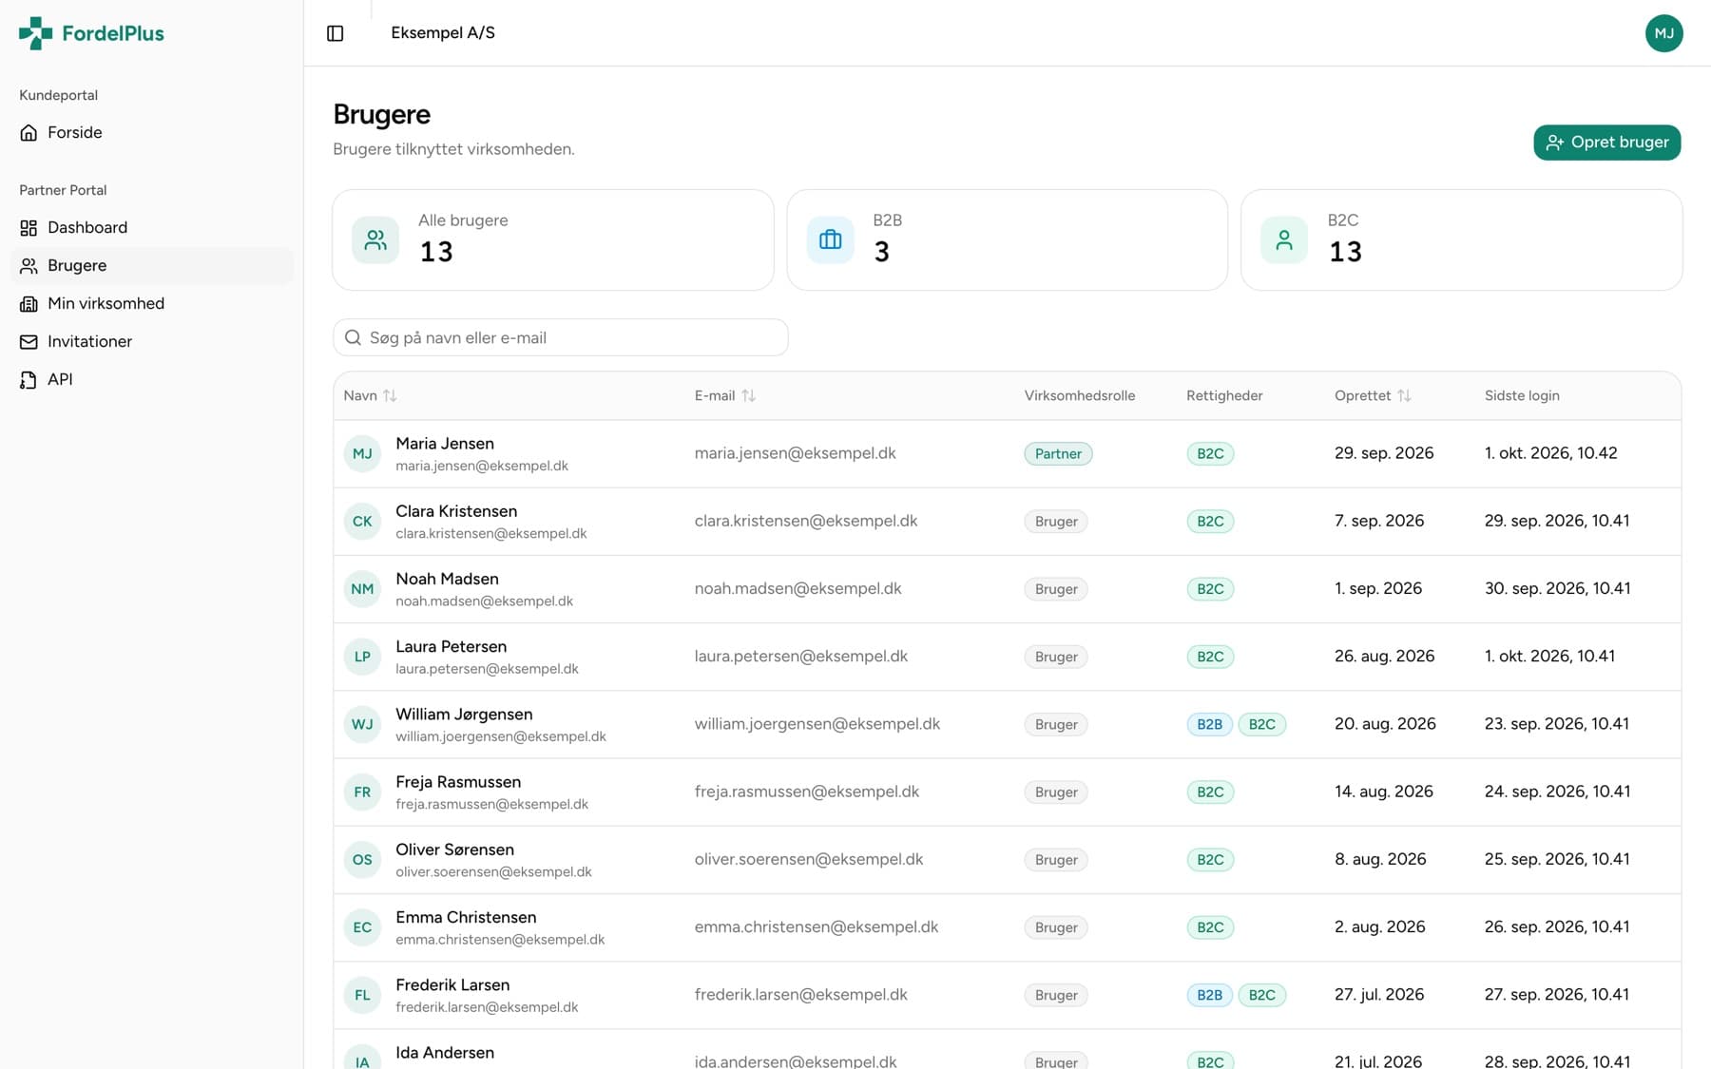
Task: Click Maria Jensen's MJ row avatar
Action: 362,454
